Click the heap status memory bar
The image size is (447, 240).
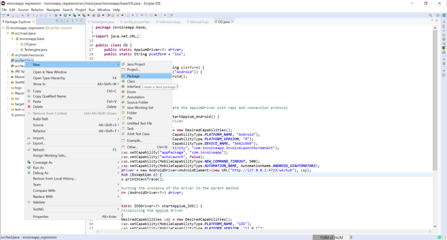(x=331, y=237)
